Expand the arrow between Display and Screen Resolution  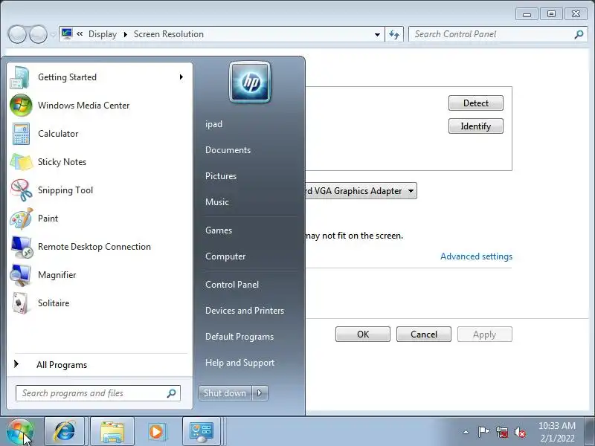126,34
